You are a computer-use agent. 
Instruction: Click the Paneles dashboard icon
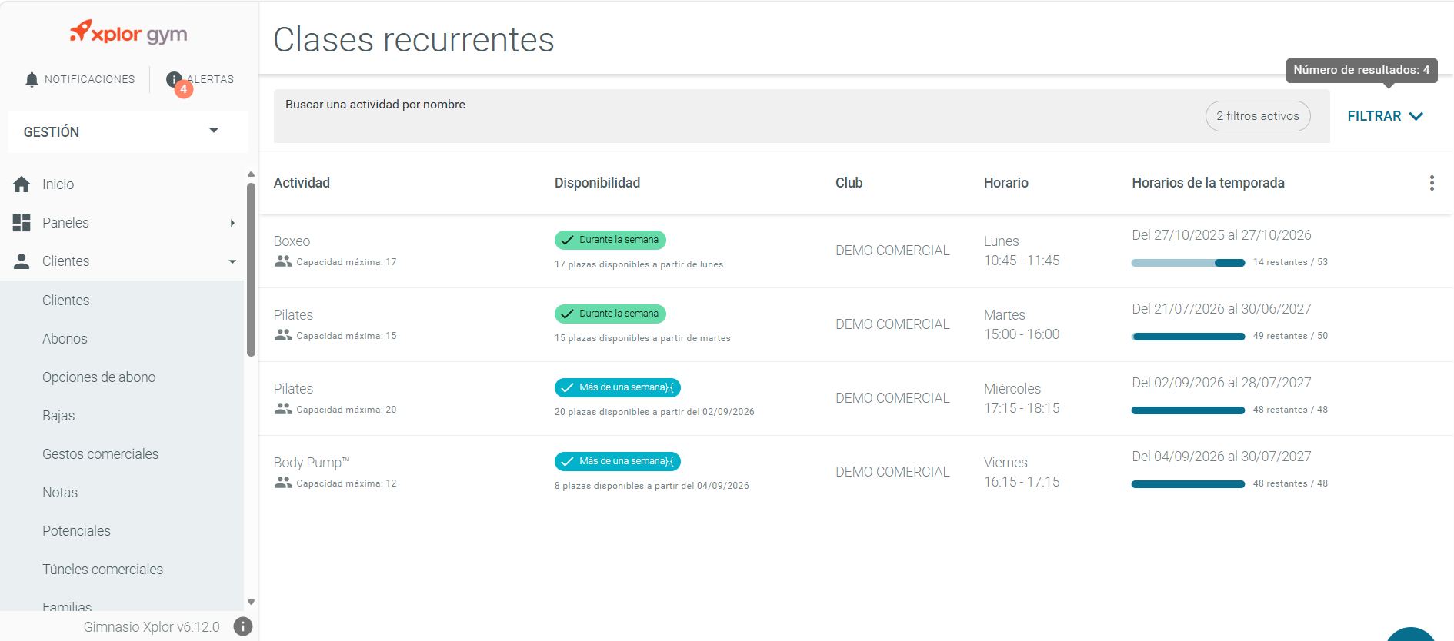pyautogui.click(x=22, y=223)
